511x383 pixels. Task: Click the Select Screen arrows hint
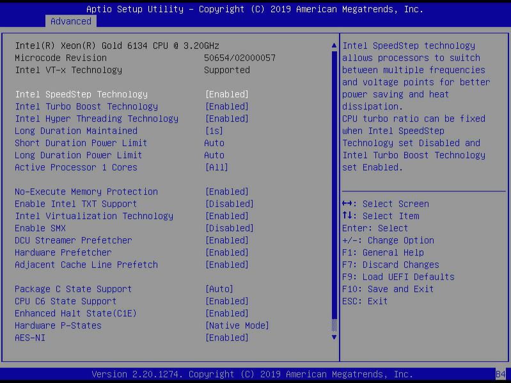coord(386,204)
